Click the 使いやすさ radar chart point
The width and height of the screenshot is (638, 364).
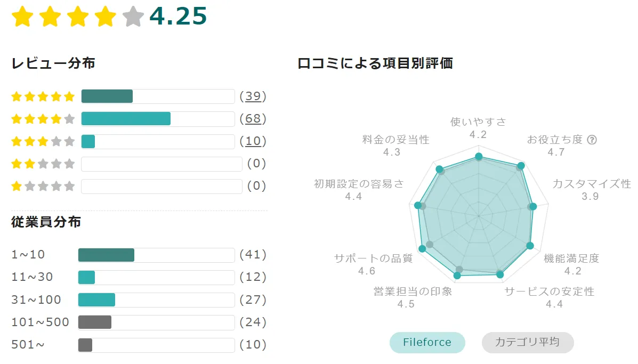tap(479, 157)
